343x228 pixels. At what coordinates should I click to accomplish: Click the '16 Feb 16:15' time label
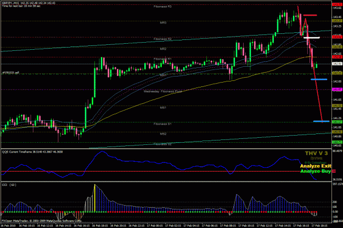coord(81,226)
